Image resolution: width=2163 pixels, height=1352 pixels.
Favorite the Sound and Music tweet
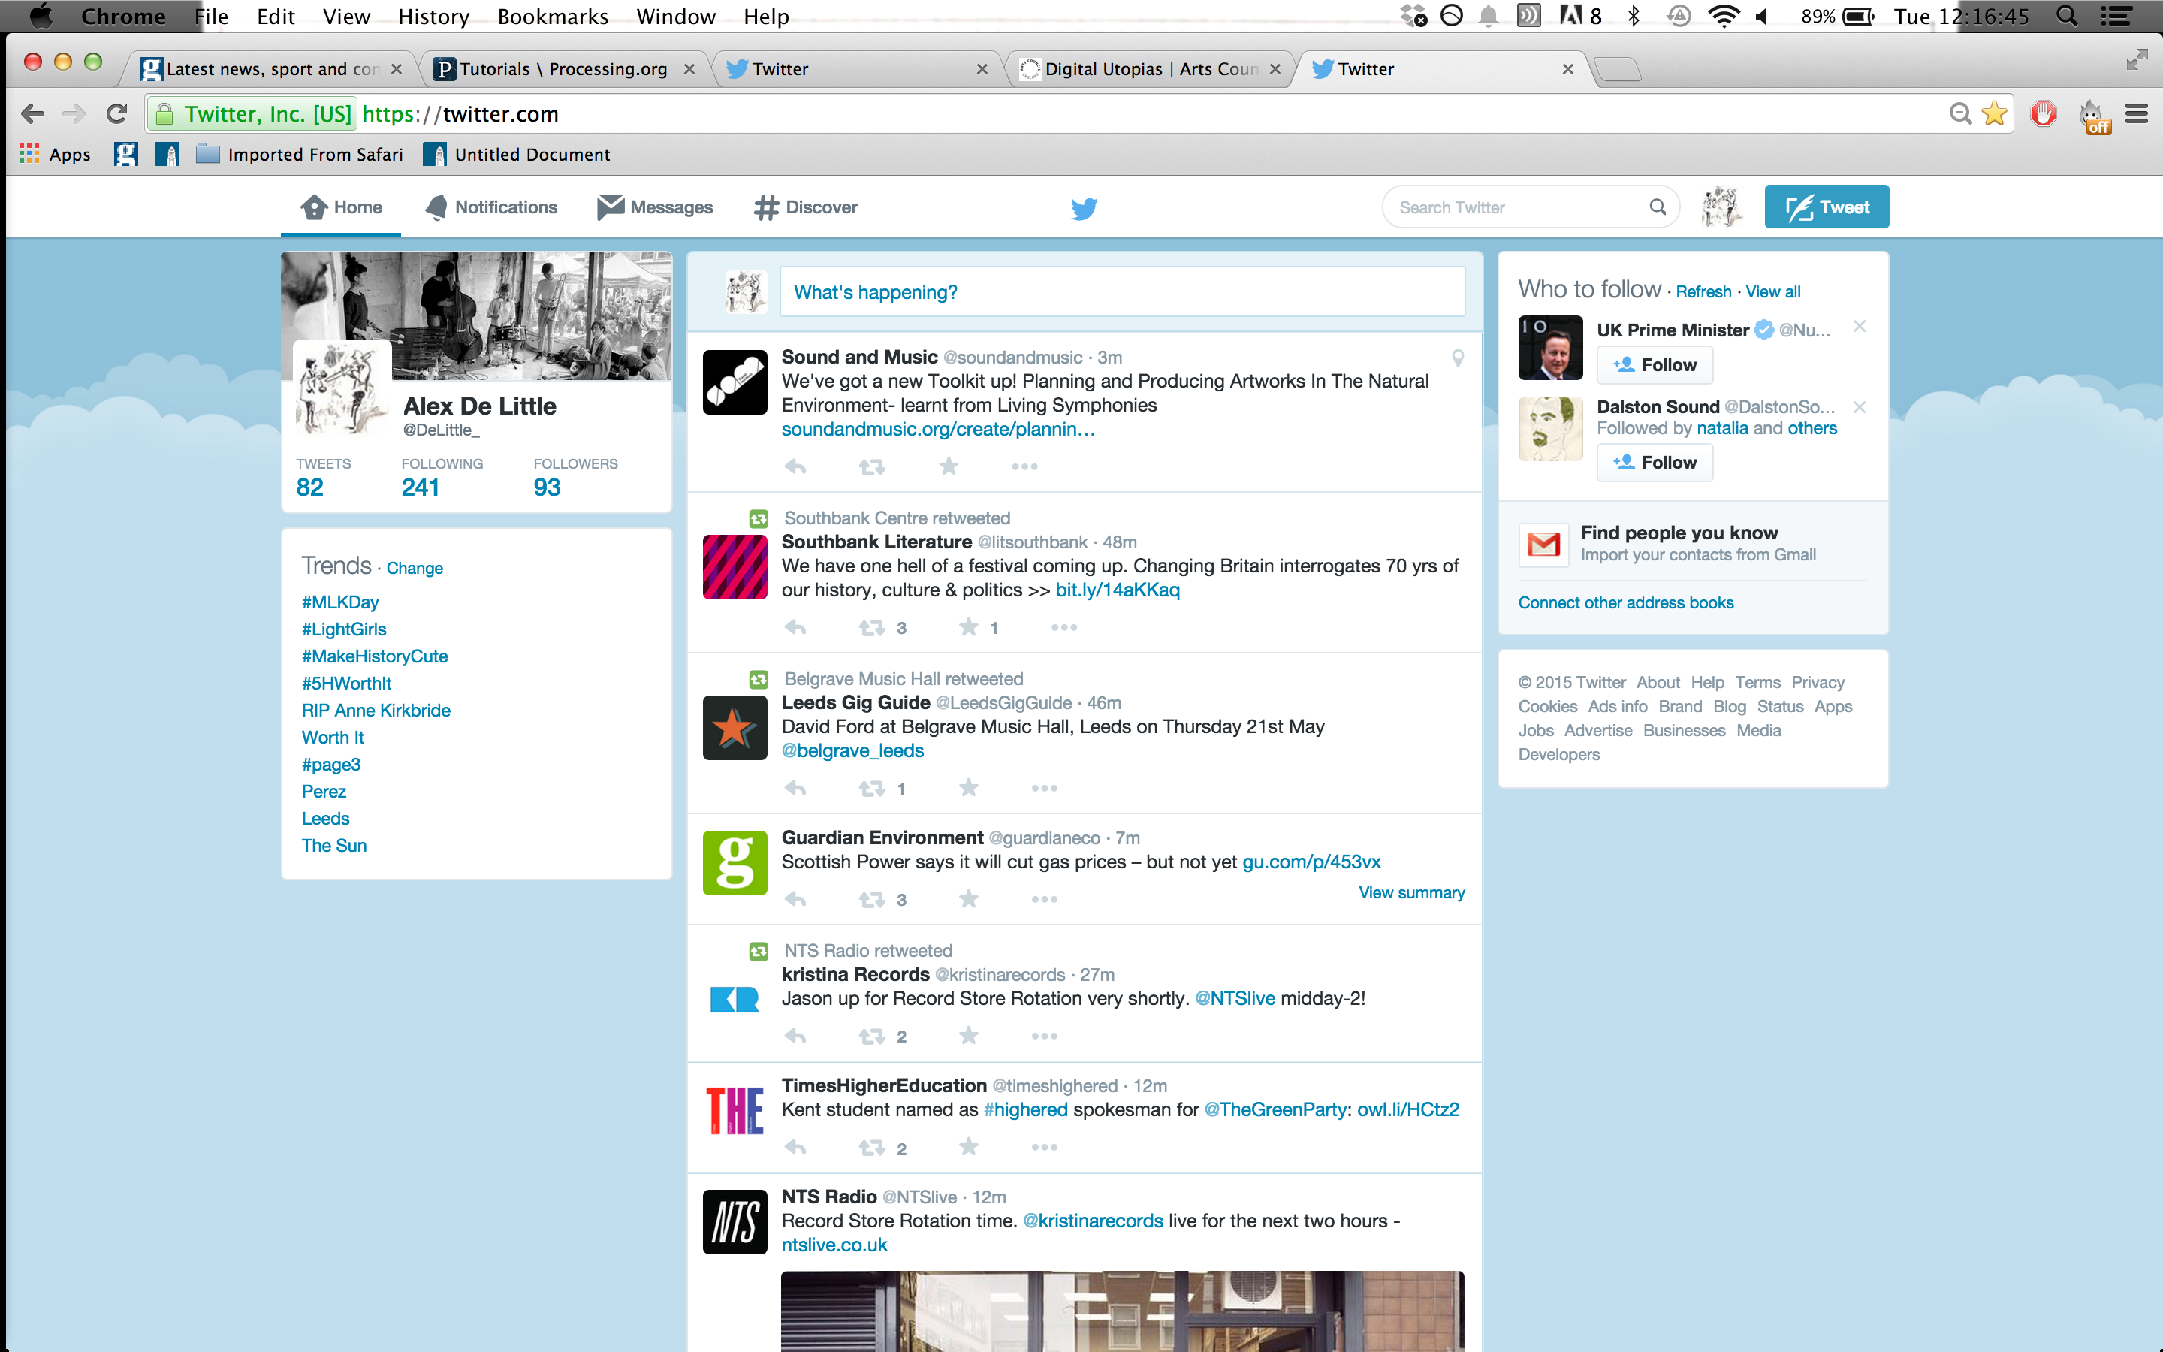(949, 465)
